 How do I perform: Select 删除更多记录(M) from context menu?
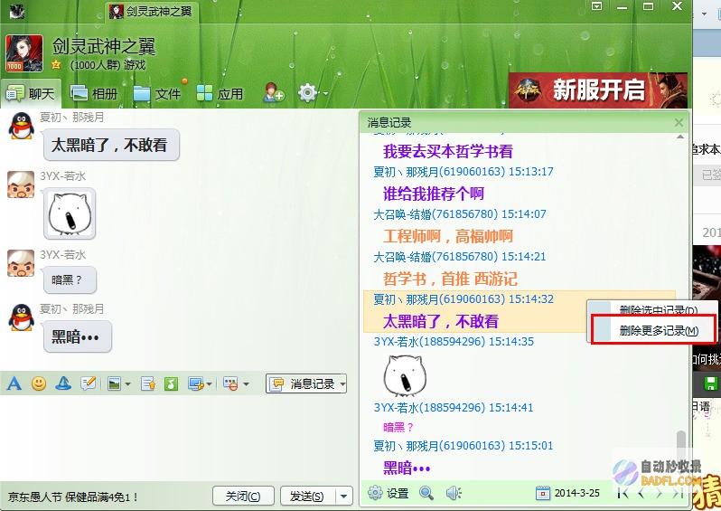click(653, 330)
